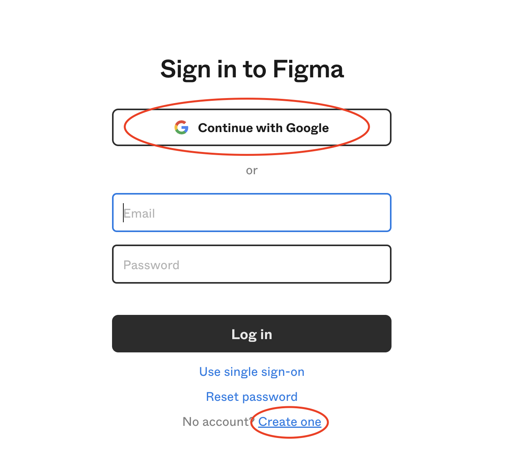Select the highlighted Email text box
Viewport: 509px width, 461px height.
252,213
